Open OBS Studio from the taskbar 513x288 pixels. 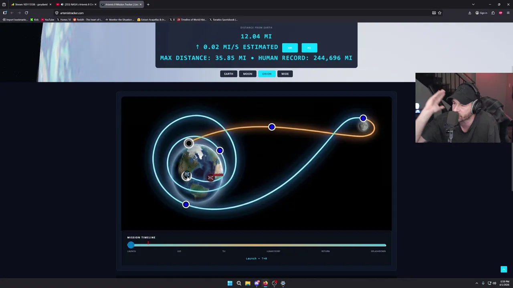(x=274, y=283)
